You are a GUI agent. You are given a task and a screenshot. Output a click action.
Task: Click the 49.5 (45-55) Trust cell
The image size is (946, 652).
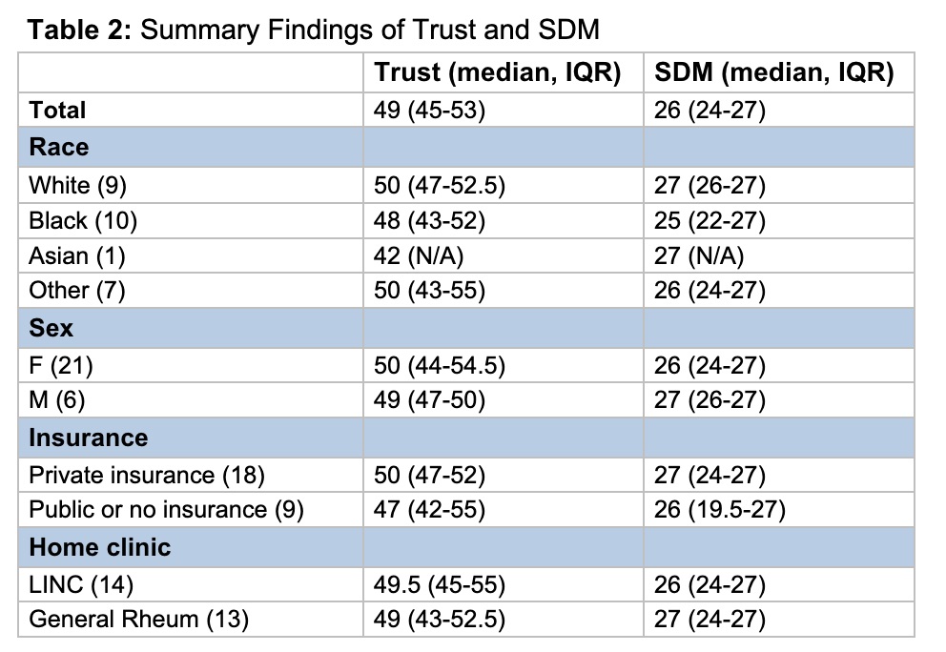tap(439, 583)
